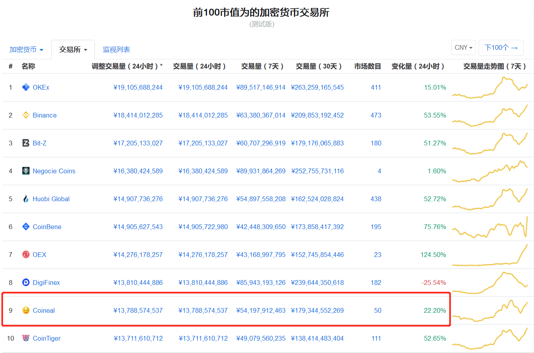
Task: Open the DigiFinex exchange link
Action: (46, 282)
